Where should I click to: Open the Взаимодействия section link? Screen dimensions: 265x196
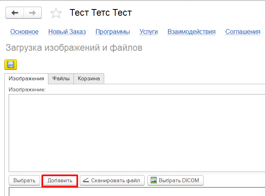click(x=191, y=32)
